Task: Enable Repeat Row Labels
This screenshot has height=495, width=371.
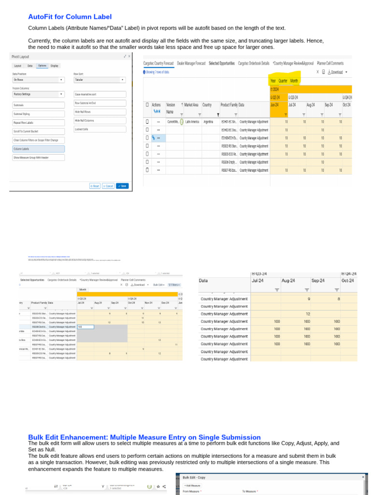Action: pos(39,122)
